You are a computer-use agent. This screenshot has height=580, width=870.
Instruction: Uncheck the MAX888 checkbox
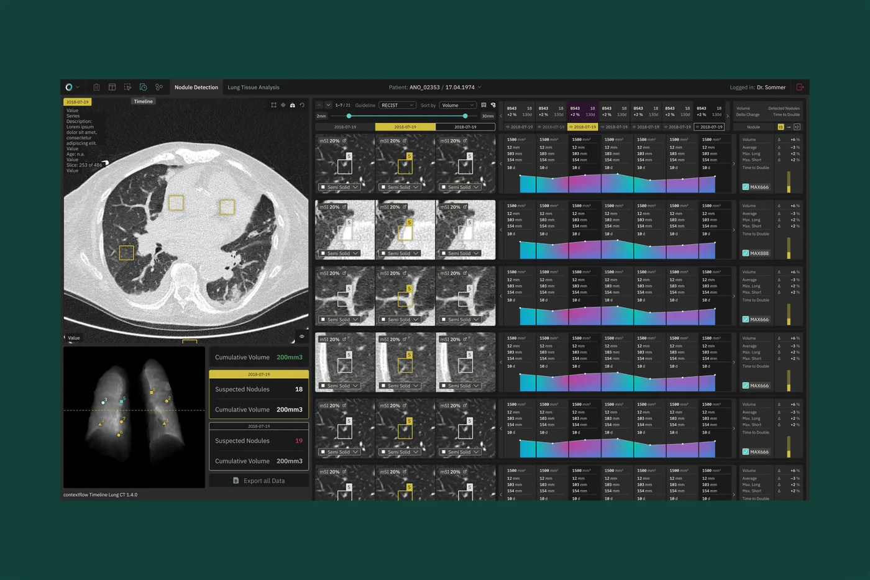click(746, 253)
